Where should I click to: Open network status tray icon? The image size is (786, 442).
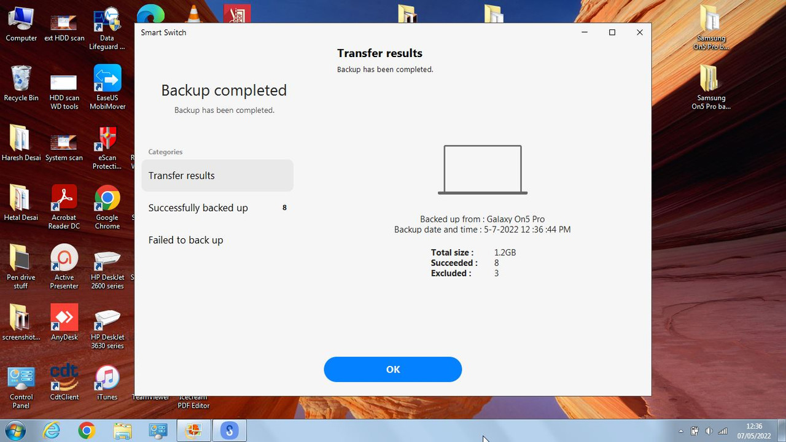723,431
